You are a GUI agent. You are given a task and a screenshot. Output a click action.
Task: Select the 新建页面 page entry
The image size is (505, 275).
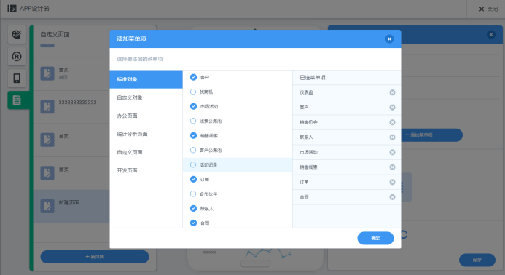[71, 207]
